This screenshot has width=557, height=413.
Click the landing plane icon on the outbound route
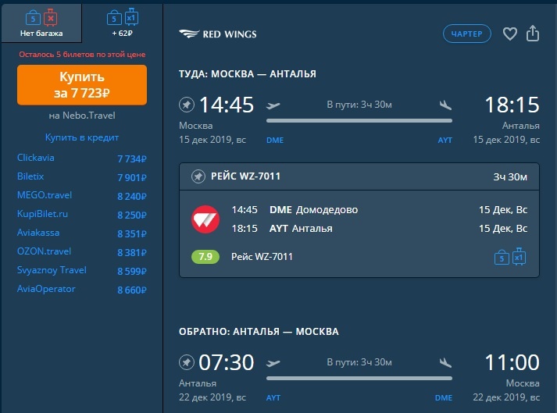(x=445, y=105)
